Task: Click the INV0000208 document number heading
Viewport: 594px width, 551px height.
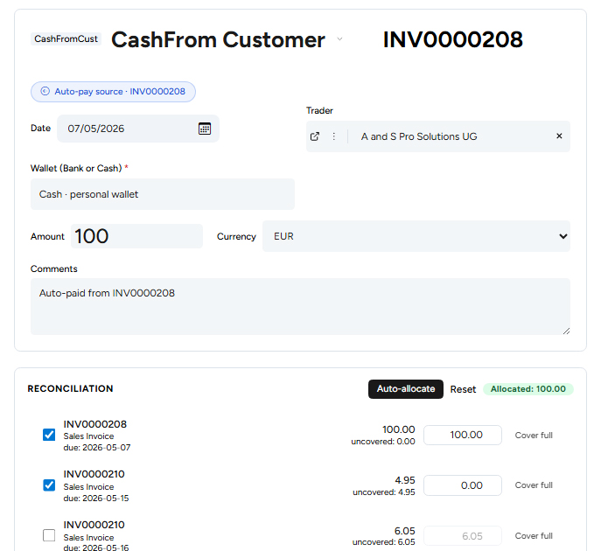Action: pos(452,39)
